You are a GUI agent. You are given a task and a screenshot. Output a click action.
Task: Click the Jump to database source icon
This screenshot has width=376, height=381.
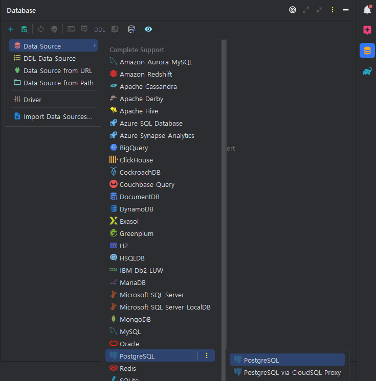click(131, 30)
